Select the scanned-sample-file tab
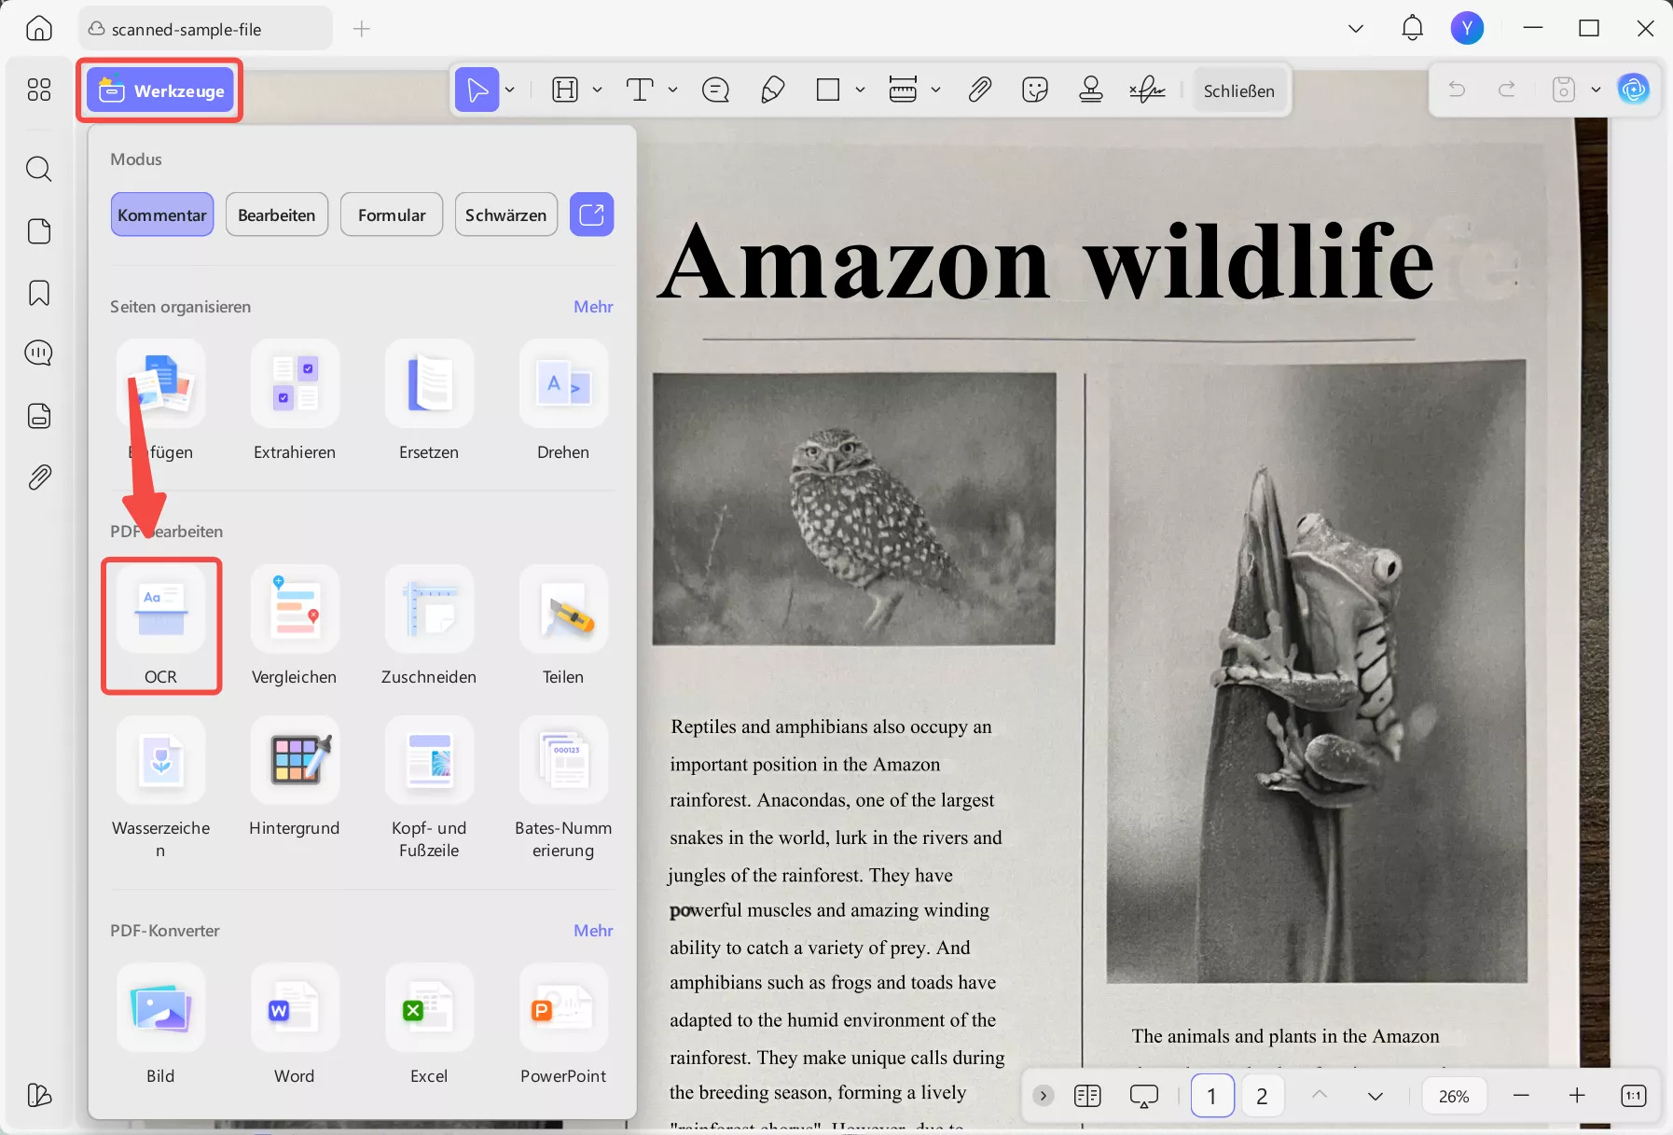 click(205, 29)
